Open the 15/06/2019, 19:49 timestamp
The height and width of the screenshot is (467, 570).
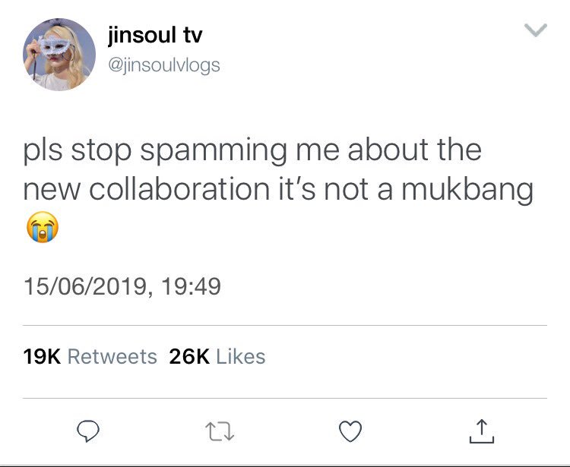(x=122, y=286)
